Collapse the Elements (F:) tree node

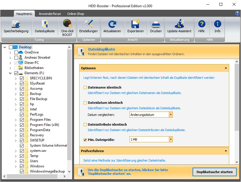[x=10, y=73]
